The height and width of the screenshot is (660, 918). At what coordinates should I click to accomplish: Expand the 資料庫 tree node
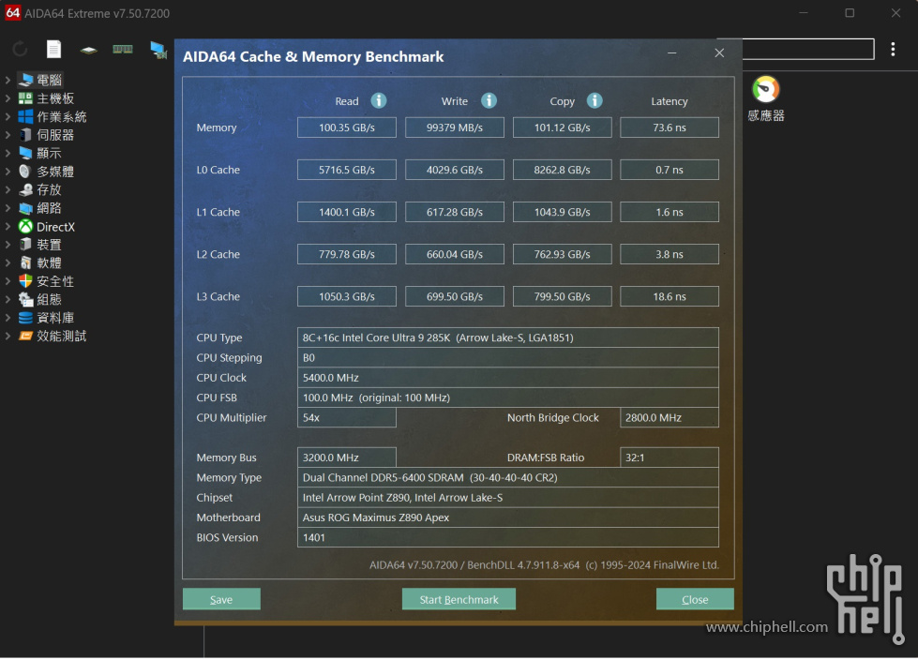[x=8, y=318]
